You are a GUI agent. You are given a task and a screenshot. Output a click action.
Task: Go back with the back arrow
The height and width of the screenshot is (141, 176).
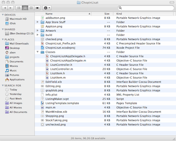pos(5,8)
